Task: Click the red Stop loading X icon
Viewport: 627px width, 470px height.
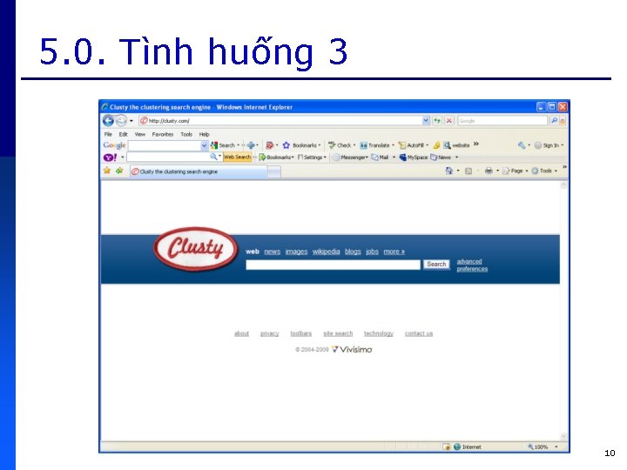Action: click(449, 120)
